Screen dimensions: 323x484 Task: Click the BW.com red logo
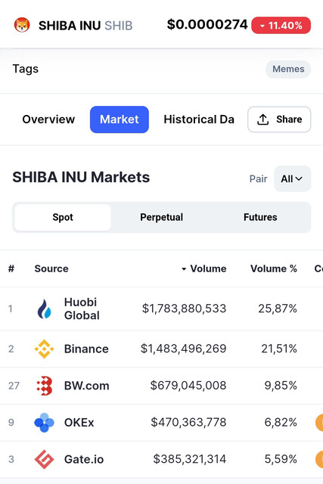[44, 386]
